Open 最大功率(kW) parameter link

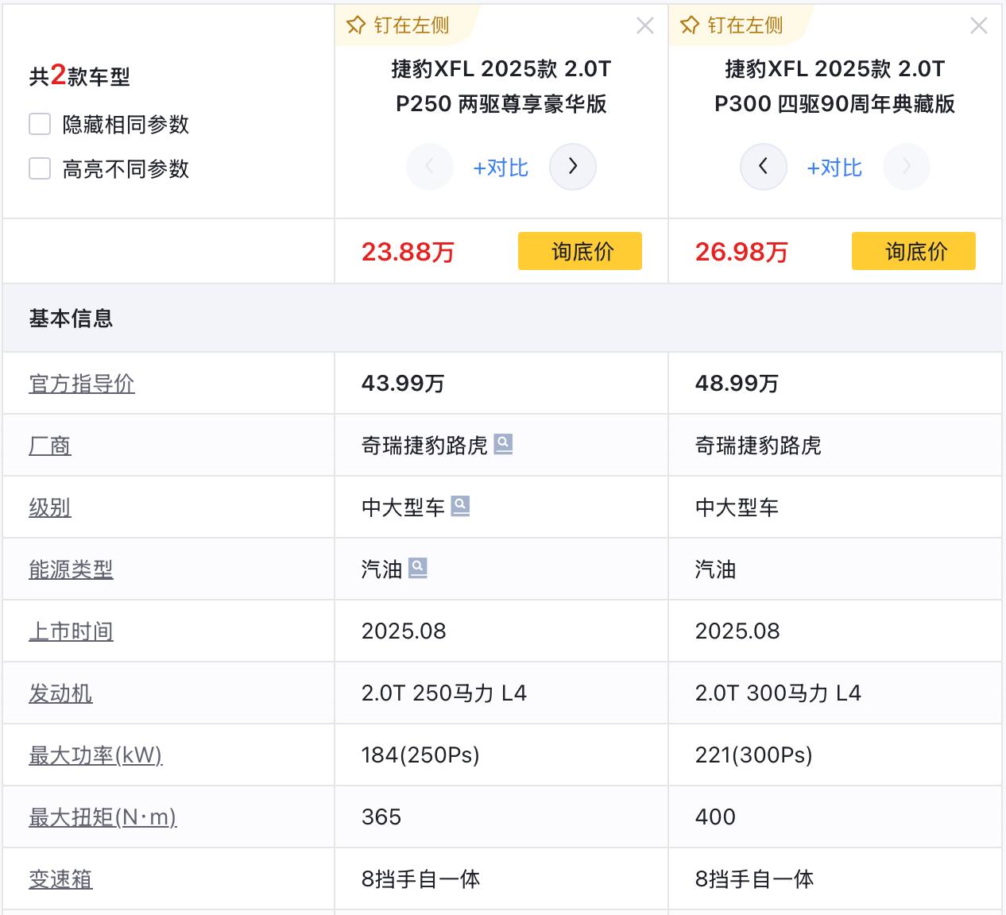tap(95, 755)
